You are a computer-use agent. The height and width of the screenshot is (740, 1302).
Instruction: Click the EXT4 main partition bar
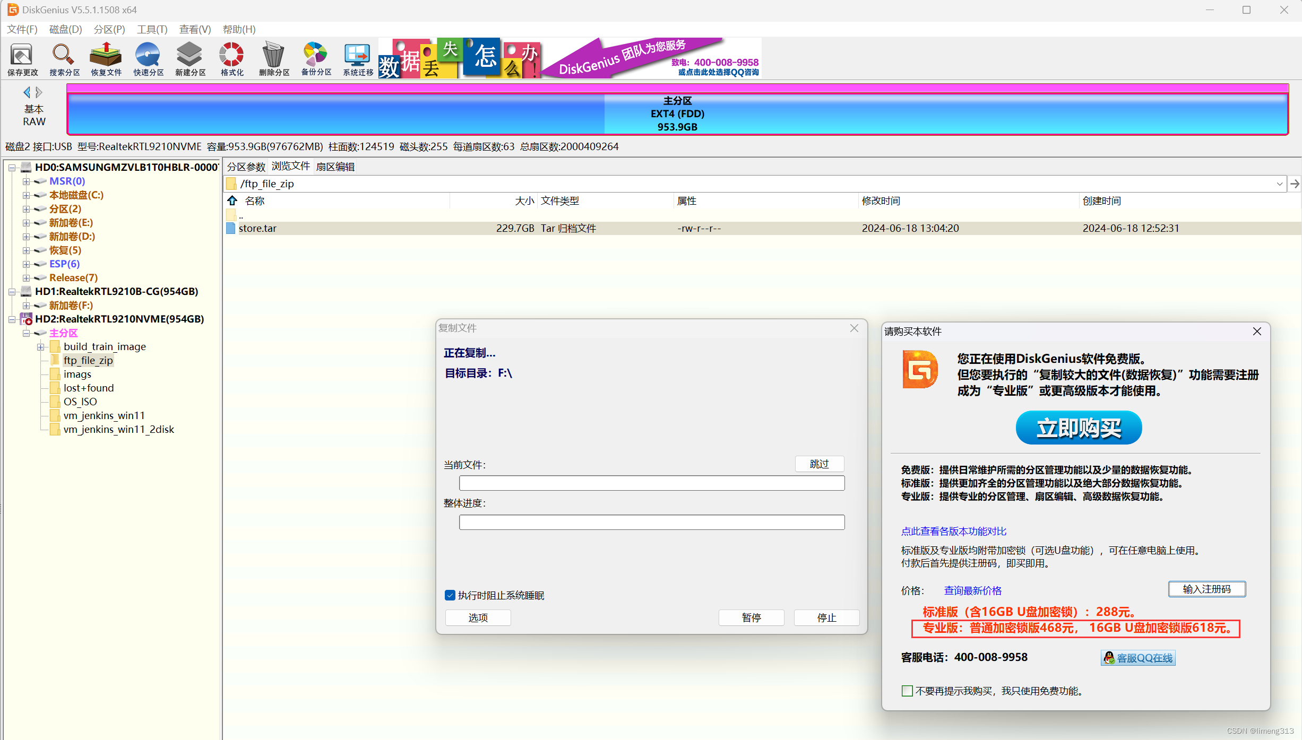point(677,114)
